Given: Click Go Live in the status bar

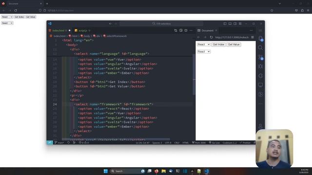Looking at the screenshot, I should pyautogui.click(x=214, y=142).
